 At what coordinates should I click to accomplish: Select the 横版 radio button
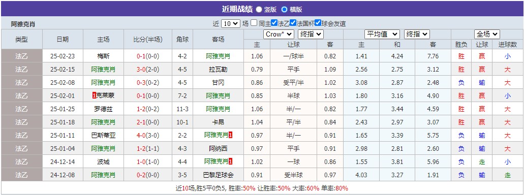coord(285,9)
